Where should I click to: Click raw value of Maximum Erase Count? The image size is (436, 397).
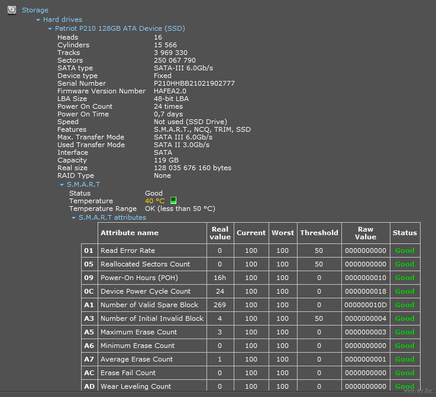[x=365, y=332]
